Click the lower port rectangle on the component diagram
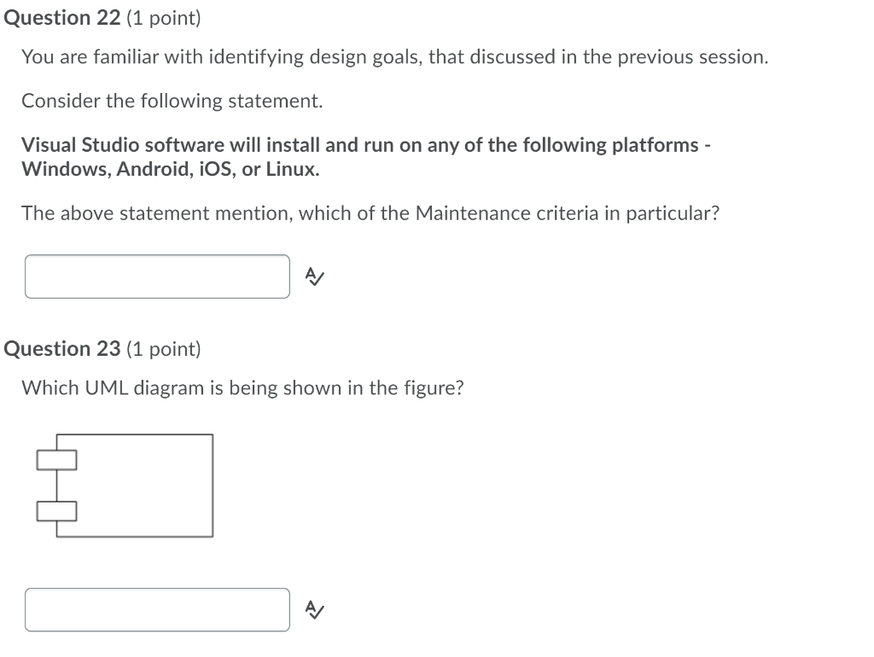874x657 pixels. point(56,512)
